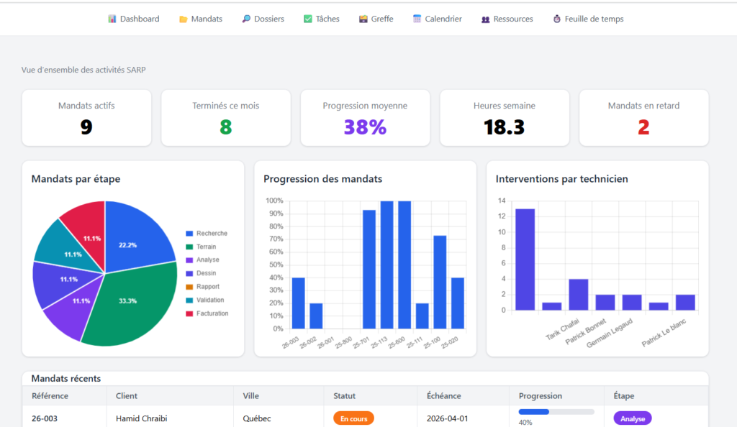Click the Tâches green checkmark icon
This screenshot has height=427, width=737.
tap(308, 19)
